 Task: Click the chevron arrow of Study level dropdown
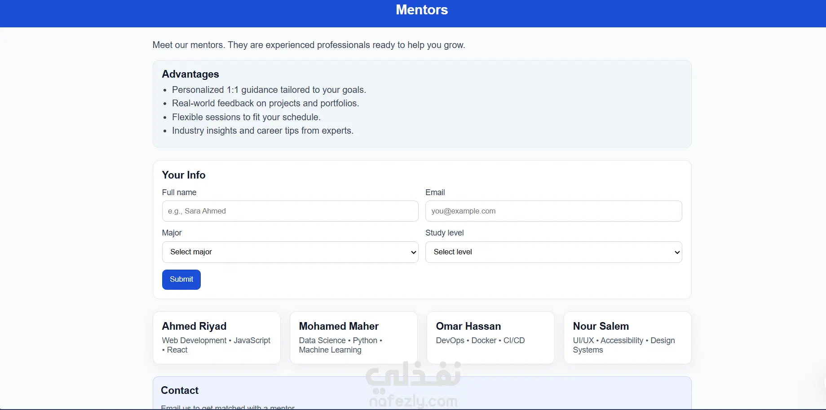click(x=677, y=252)
